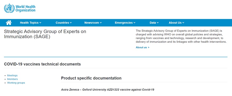The image size is (232, 96).
Task: Expand the About Us chevron arrow
Action: click(183, 23)
